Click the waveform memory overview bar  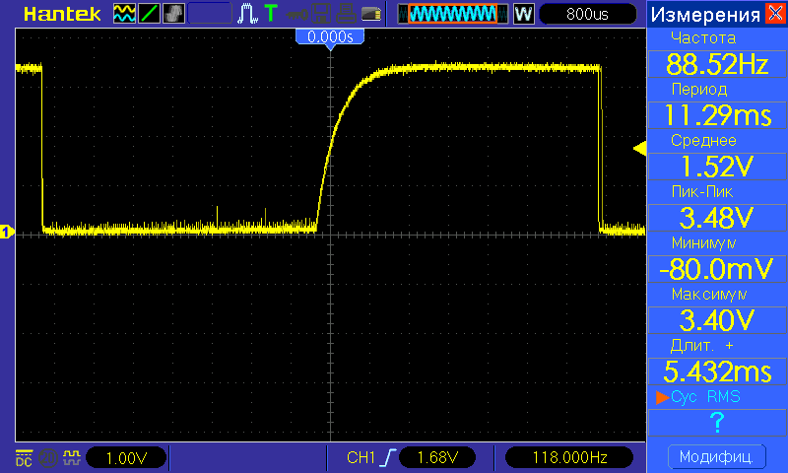click(453, 14)
